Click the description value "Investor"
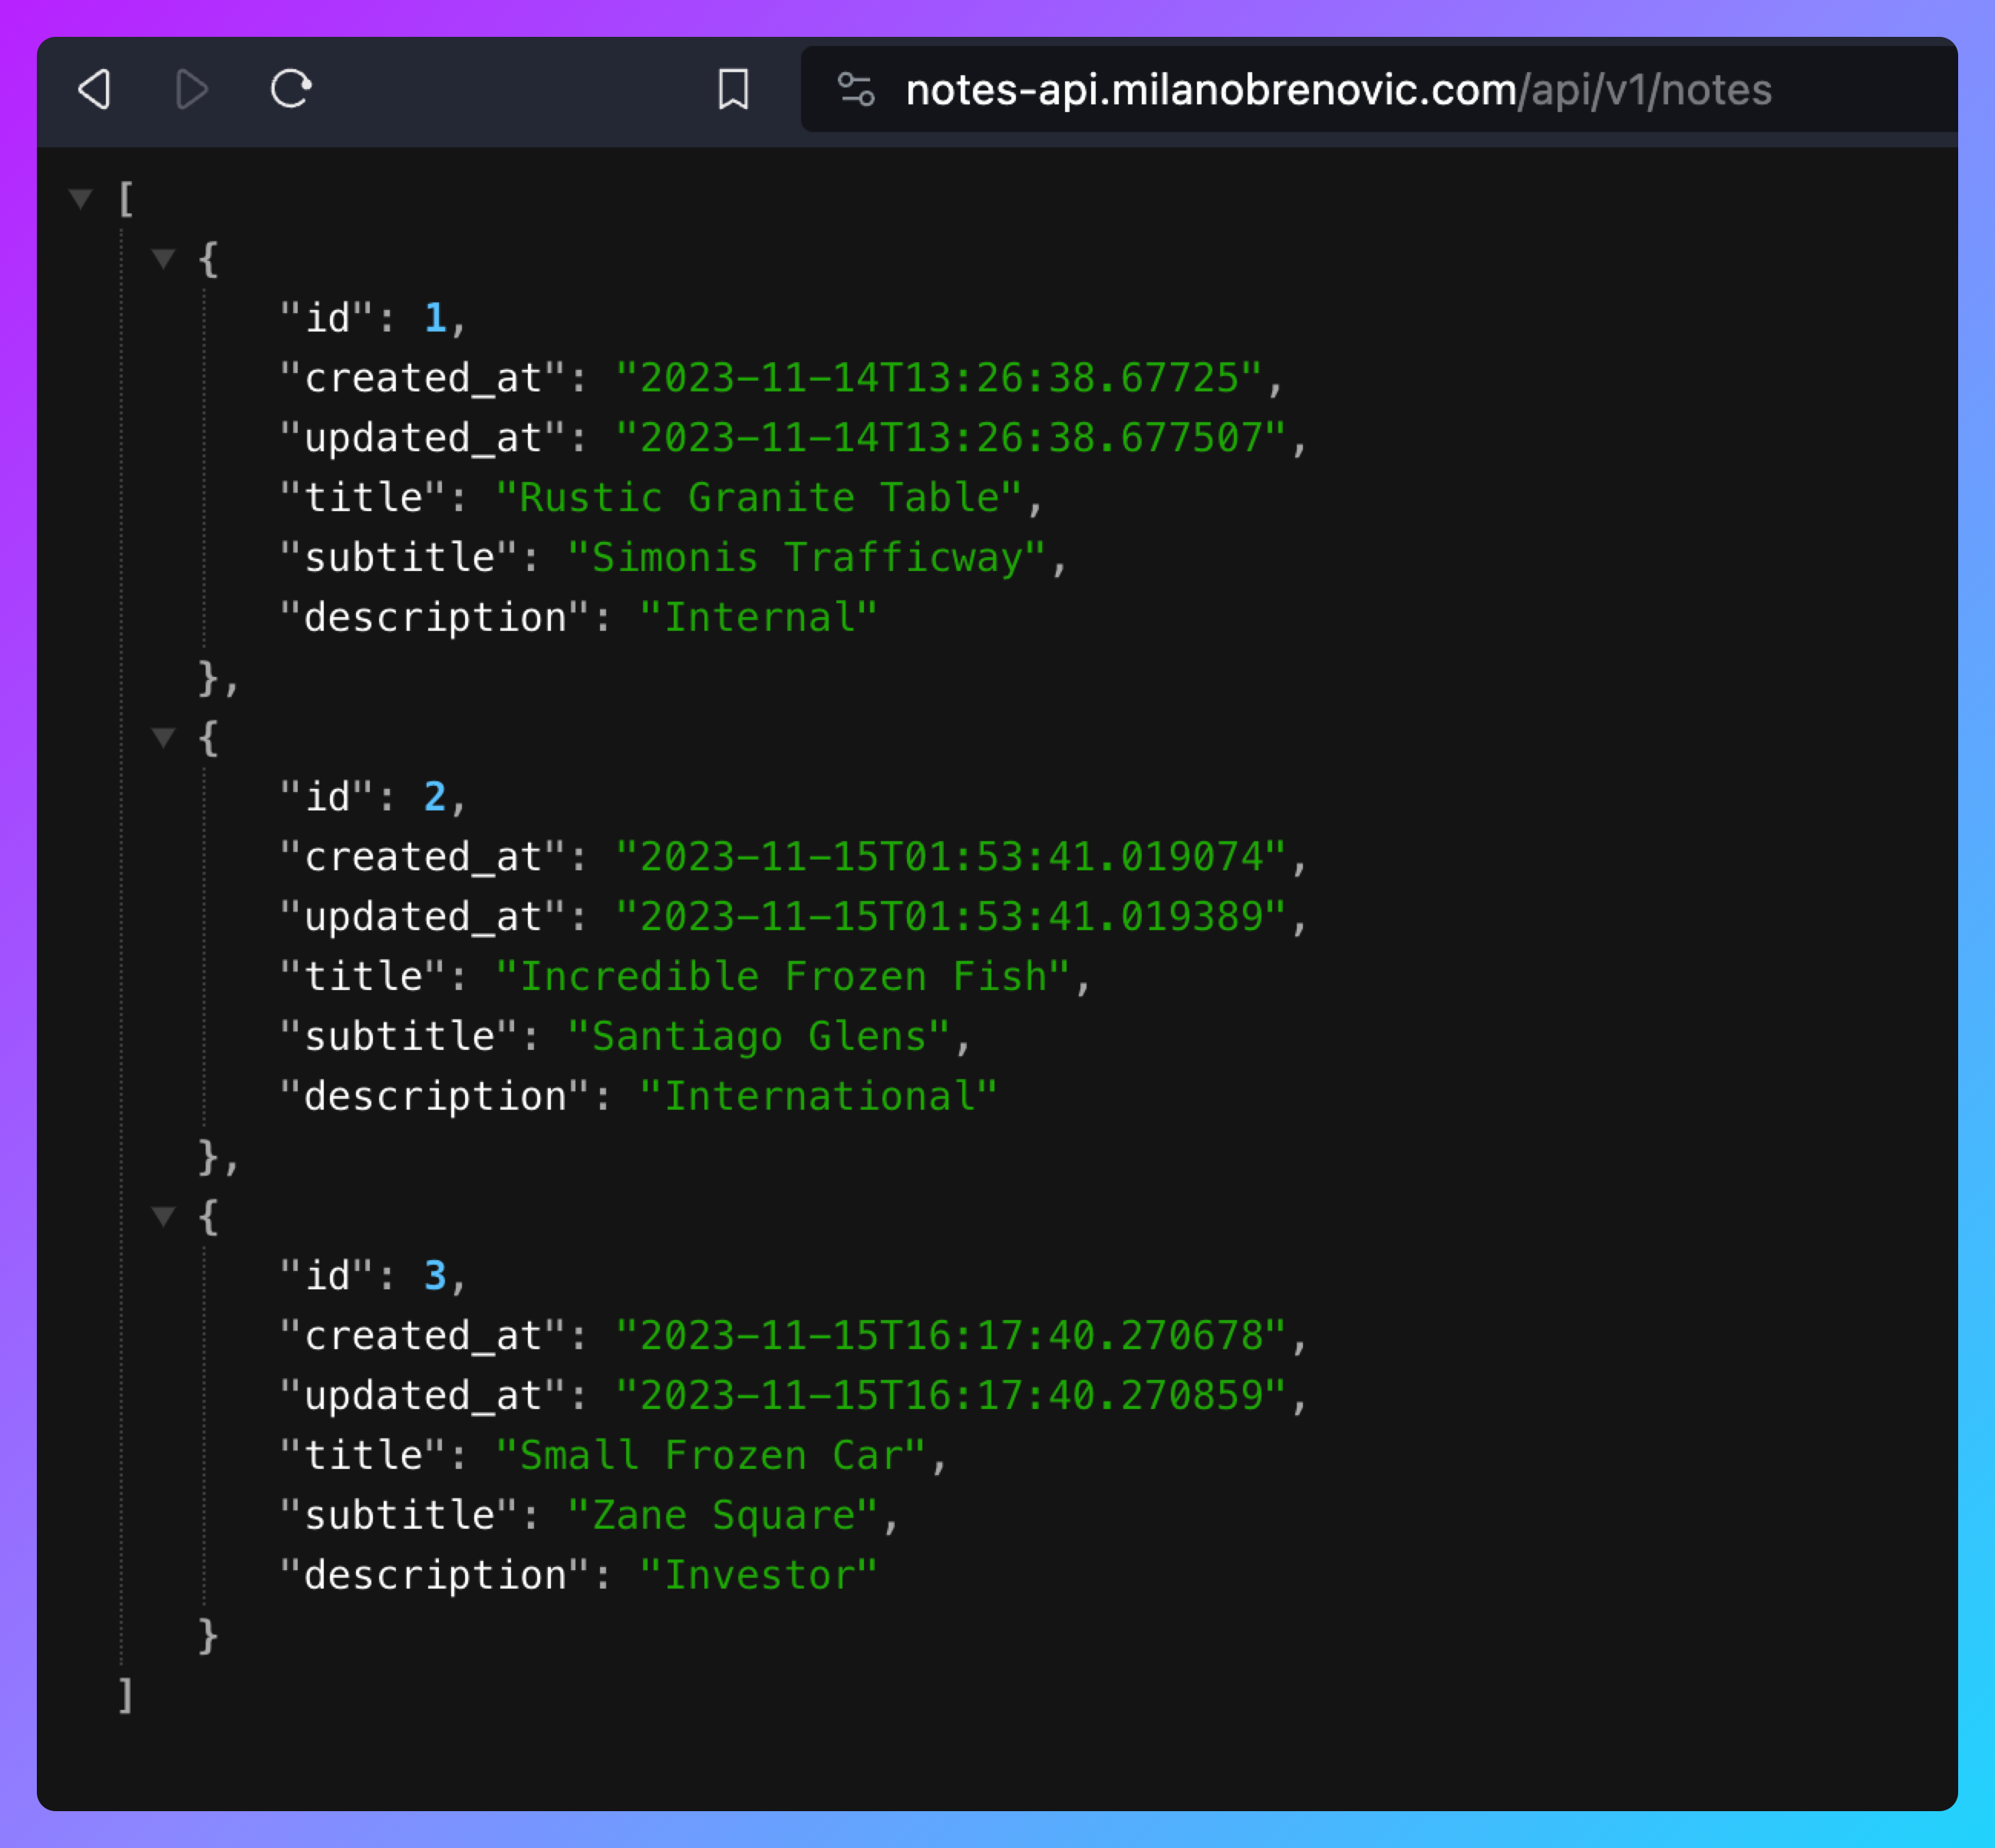The width and height of the screenshot is (1995, 1848). (759, 1576)
